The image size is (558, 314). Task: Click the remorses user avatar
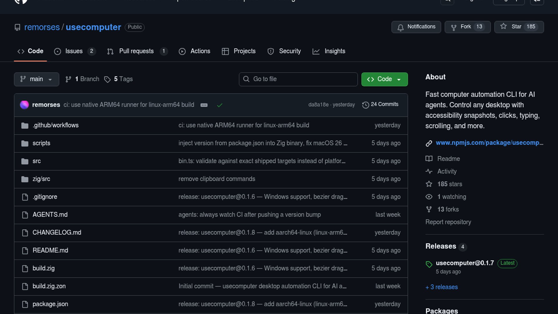click(x=24, y=105)
